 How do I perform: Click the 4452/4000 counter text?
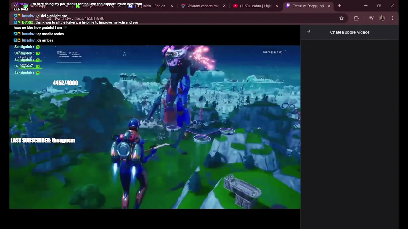(x=65, y=83)
